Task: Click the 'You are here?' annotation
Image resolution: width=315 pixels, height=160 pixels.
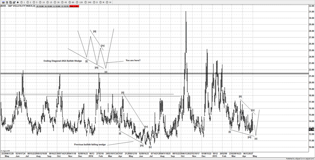Action: point(133,60)
